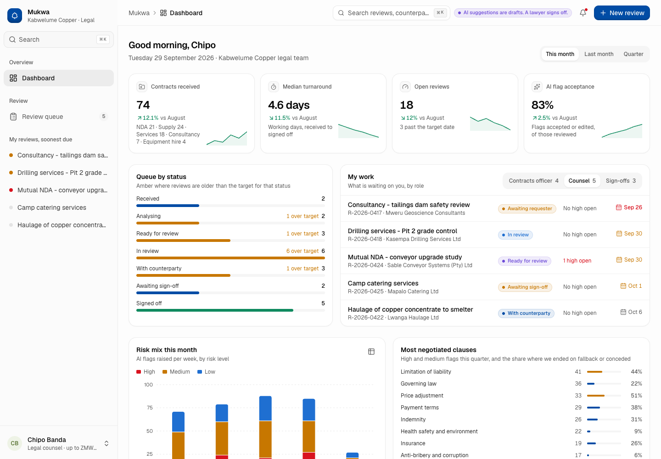Open Review queue in sidebar

59,117
